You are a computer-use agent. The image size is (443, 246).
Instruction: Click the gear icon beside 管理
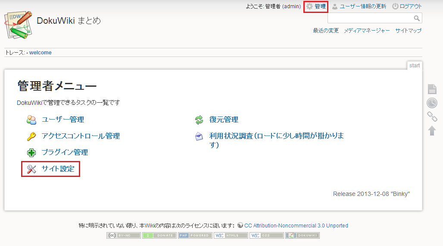click(310, 6)
